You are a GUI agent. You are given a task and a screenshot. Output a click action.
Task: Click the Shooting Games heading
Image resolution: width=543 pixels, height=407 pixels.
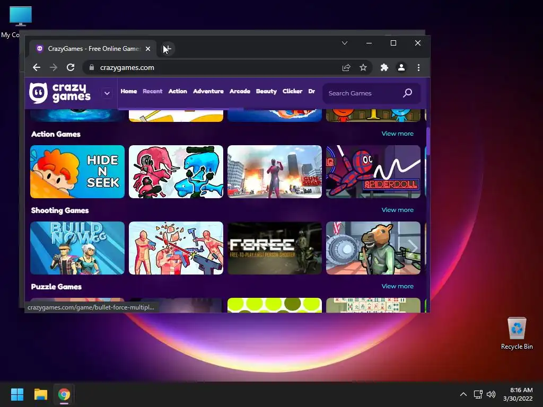click(60, 210)
